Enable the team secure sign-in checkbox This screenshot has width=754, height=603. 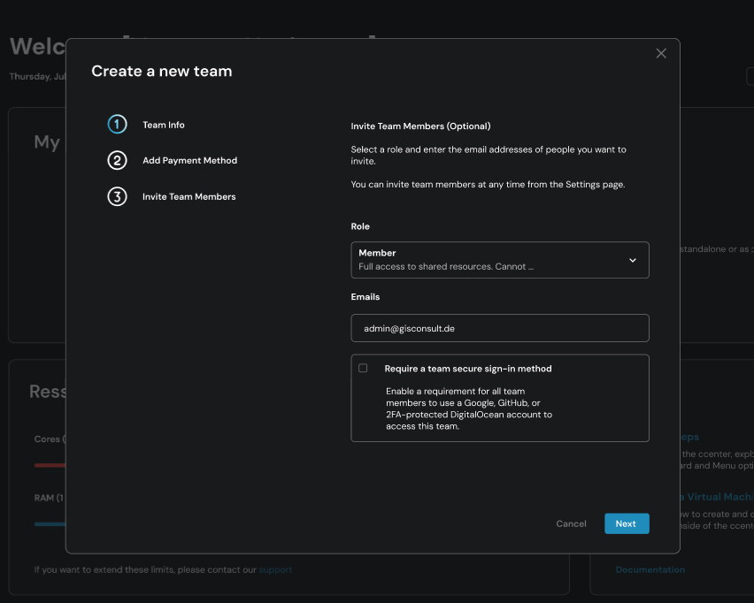363,368
